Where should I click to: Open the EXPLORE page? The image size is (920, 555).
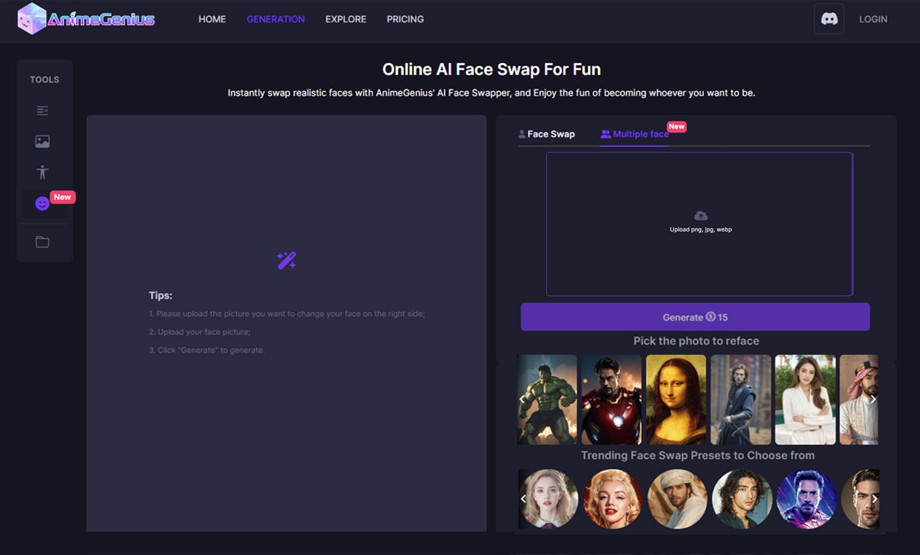pos(345,19)
